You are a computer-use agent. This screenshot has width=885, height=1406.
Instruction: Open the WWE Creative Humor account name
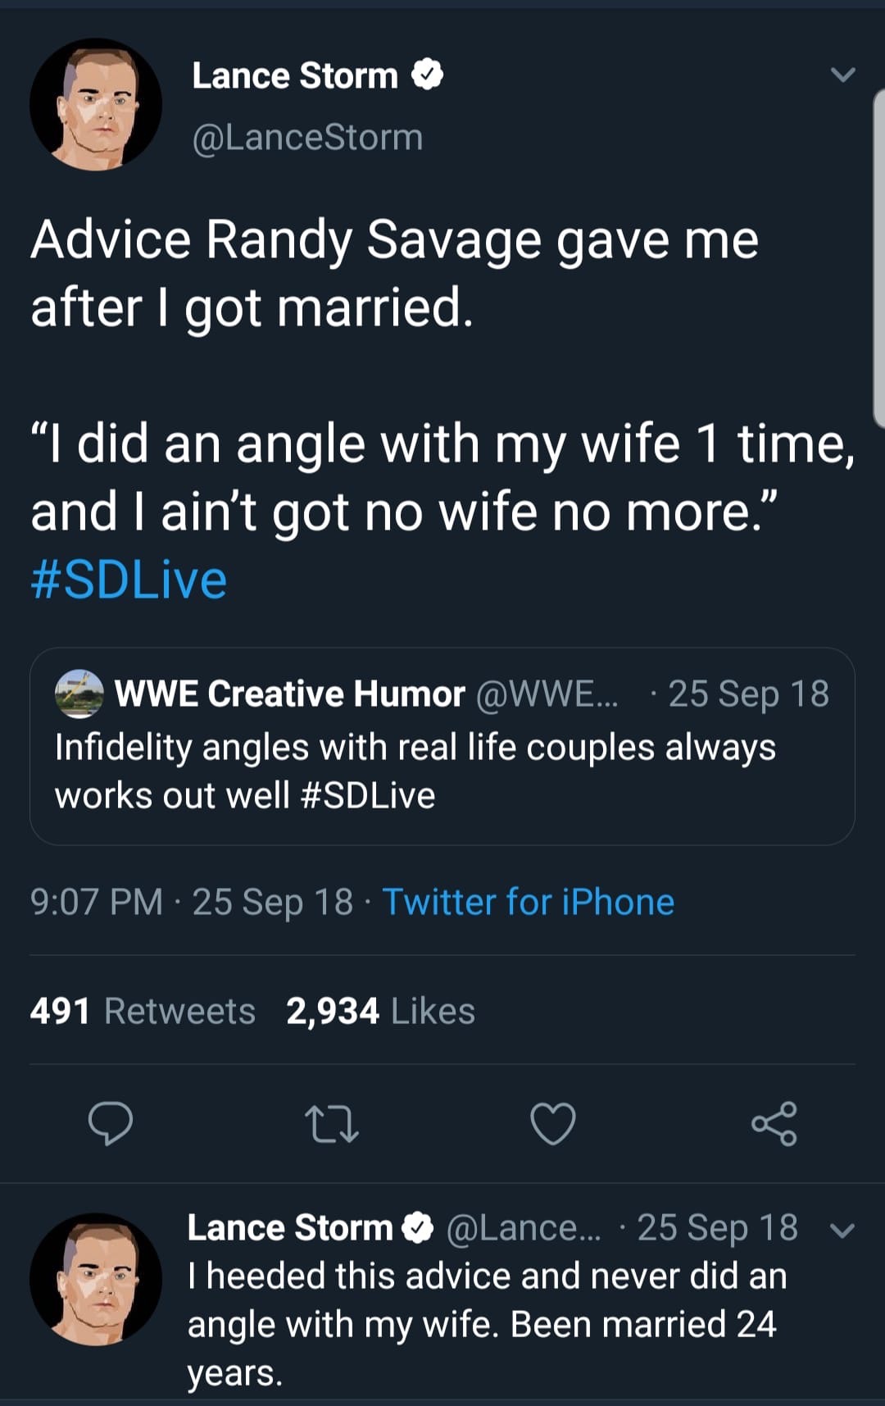tap(289, 694)
